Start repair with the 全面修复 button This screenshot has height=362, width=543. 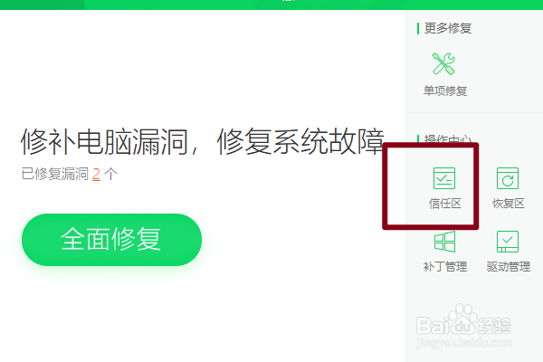coord(111,240)
